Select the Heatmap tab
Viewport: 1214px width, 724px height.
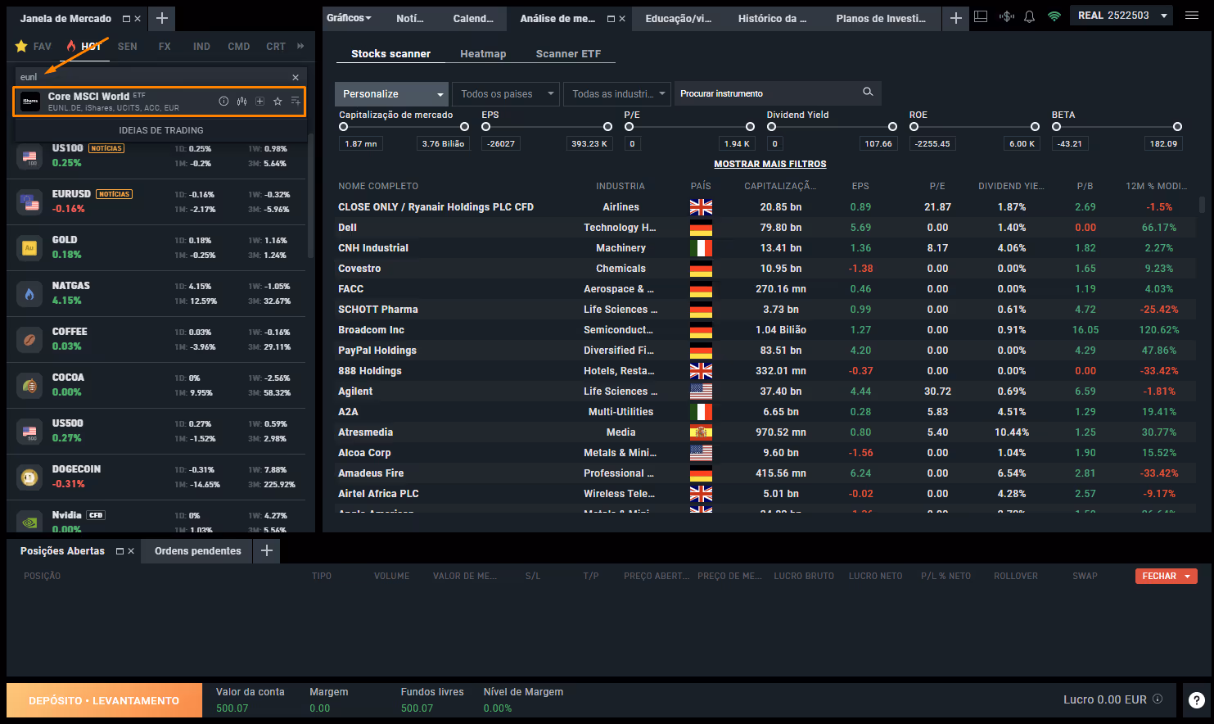coord(483,54)
